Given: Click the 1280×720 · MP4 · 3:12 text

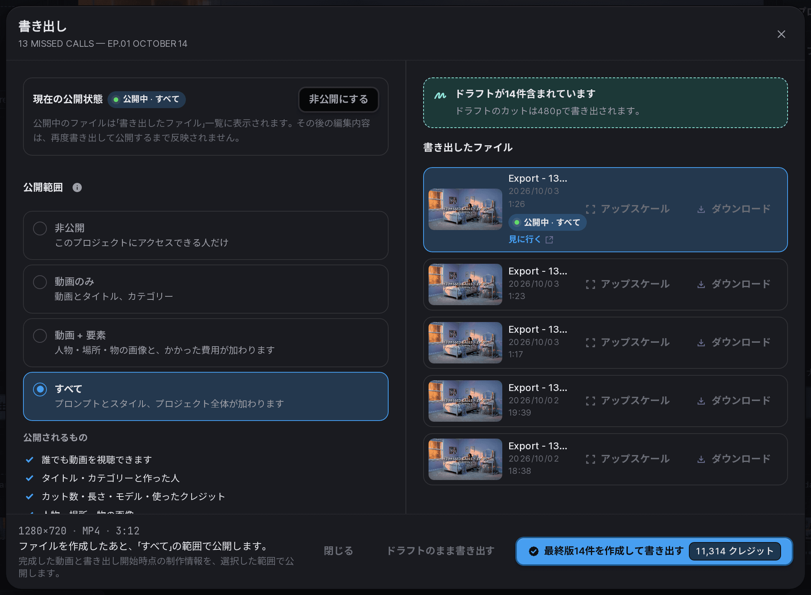Looking at the screenshot, I should pyautogui.click(x=79, y=531).
